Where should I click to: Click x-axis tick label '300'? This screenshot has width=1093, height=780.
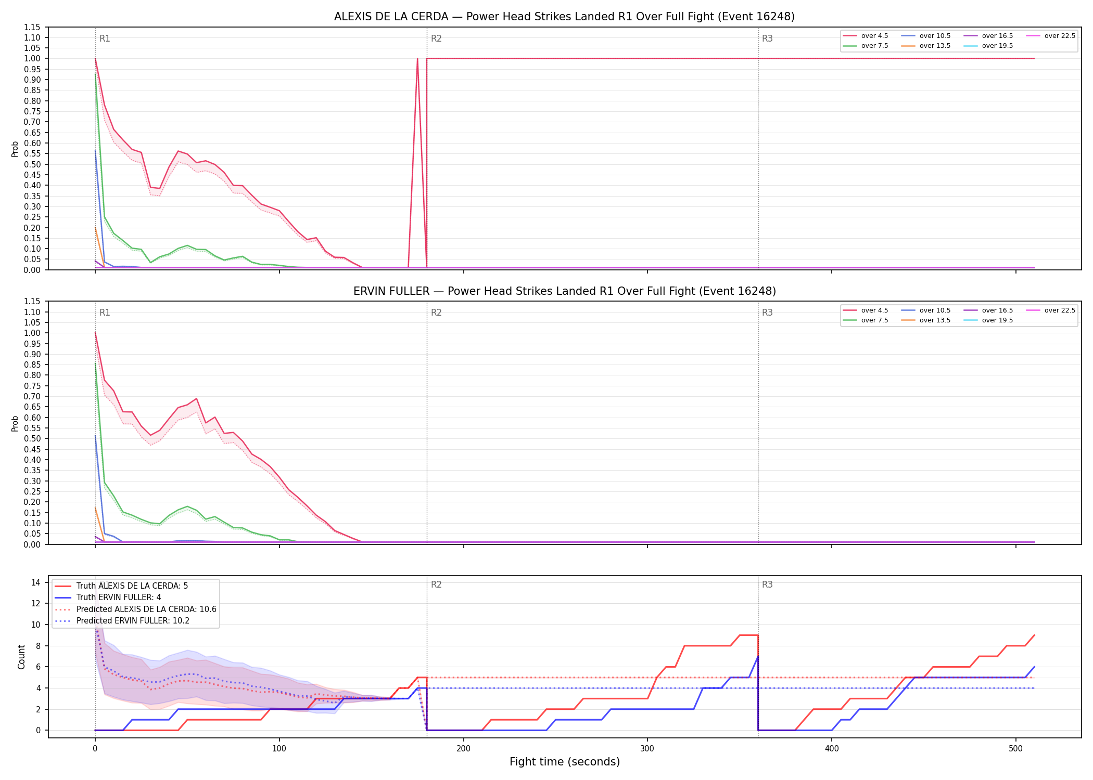click(647, 749)
